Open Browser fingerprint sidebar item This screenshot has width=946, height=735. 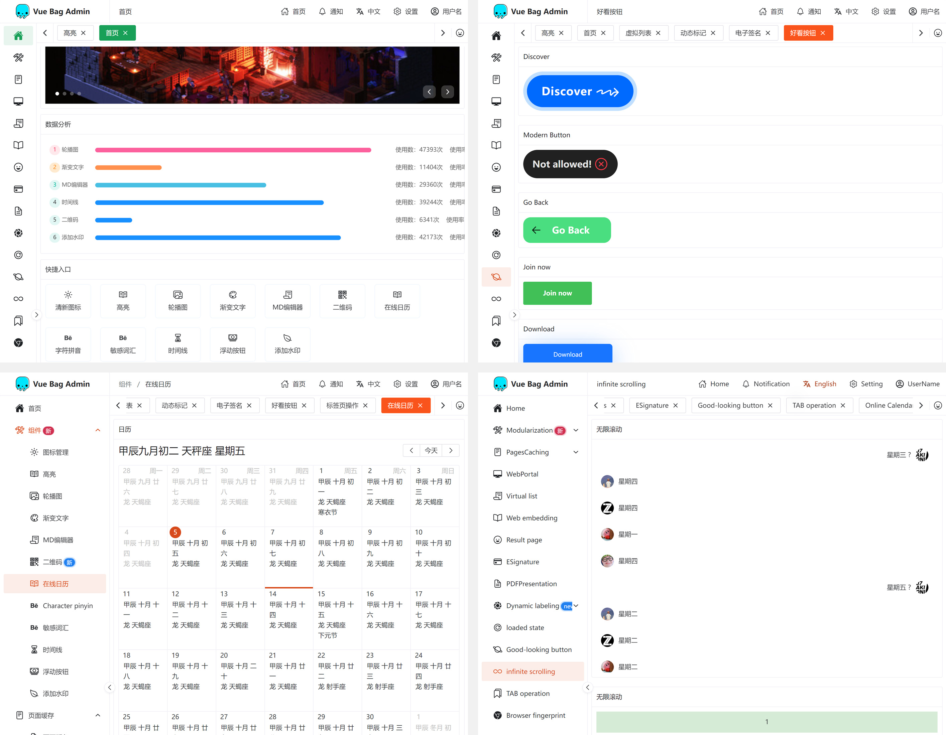536,715
